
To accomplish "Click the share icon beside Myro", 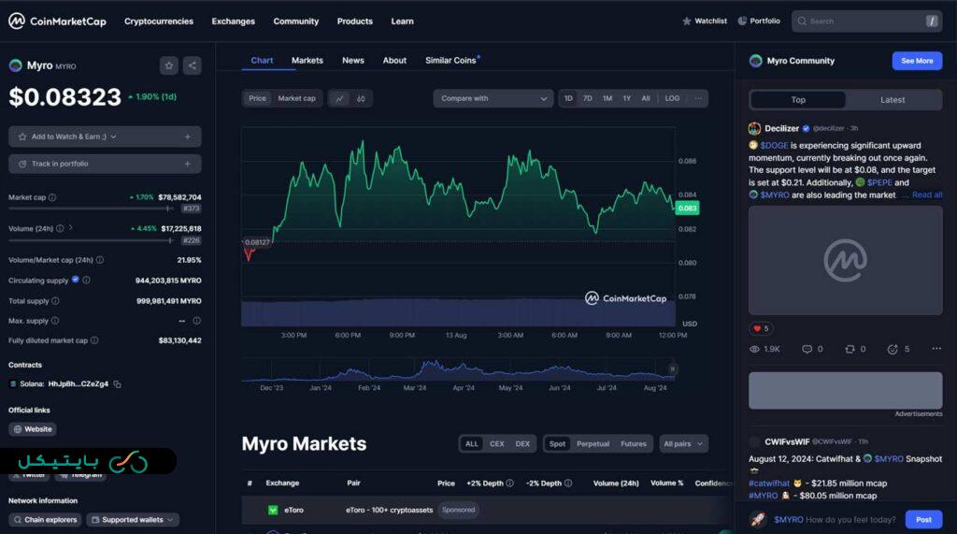I will point(192,65).
